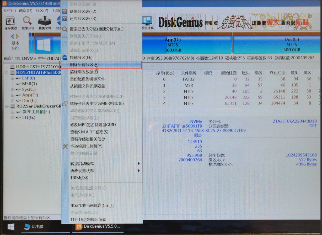Click the 起始柱面 column header
The height and width of the screenshot is (235, 322).
coord(229,73)
